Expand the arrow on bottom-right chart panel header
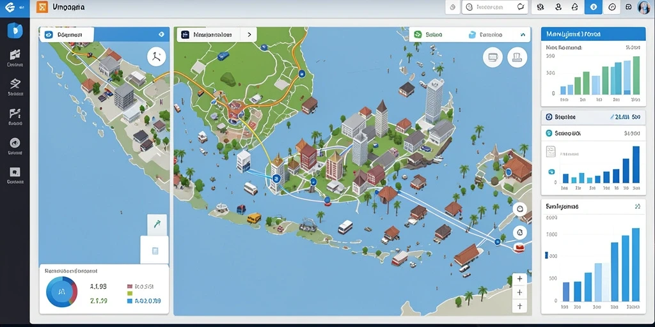 point(637,206)
